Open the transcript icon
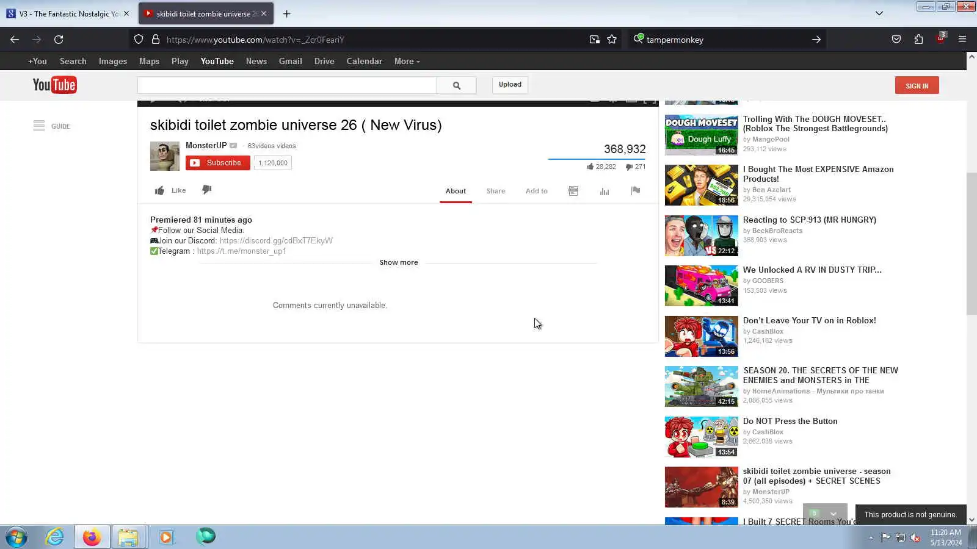Screen dimensions: 977x549 [573, 191]
